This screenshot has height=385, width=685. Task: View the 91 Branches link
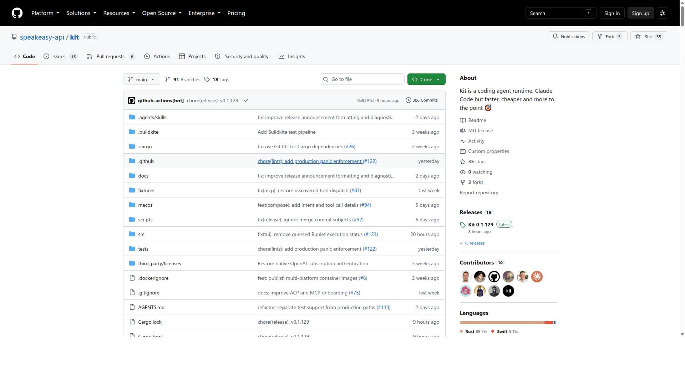183,79
